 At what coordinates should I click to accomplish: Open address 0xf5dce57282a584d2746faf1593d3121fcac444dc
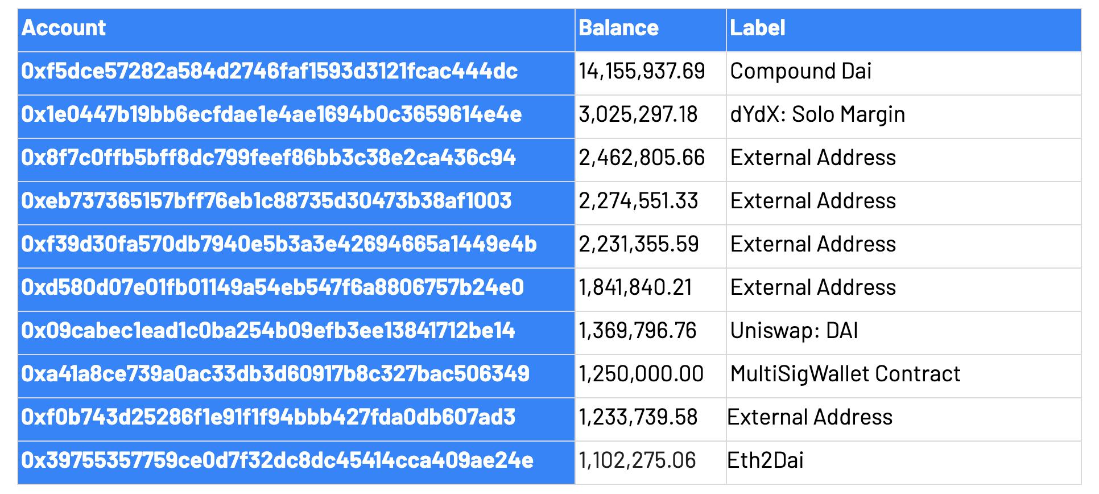click(270, 71)
